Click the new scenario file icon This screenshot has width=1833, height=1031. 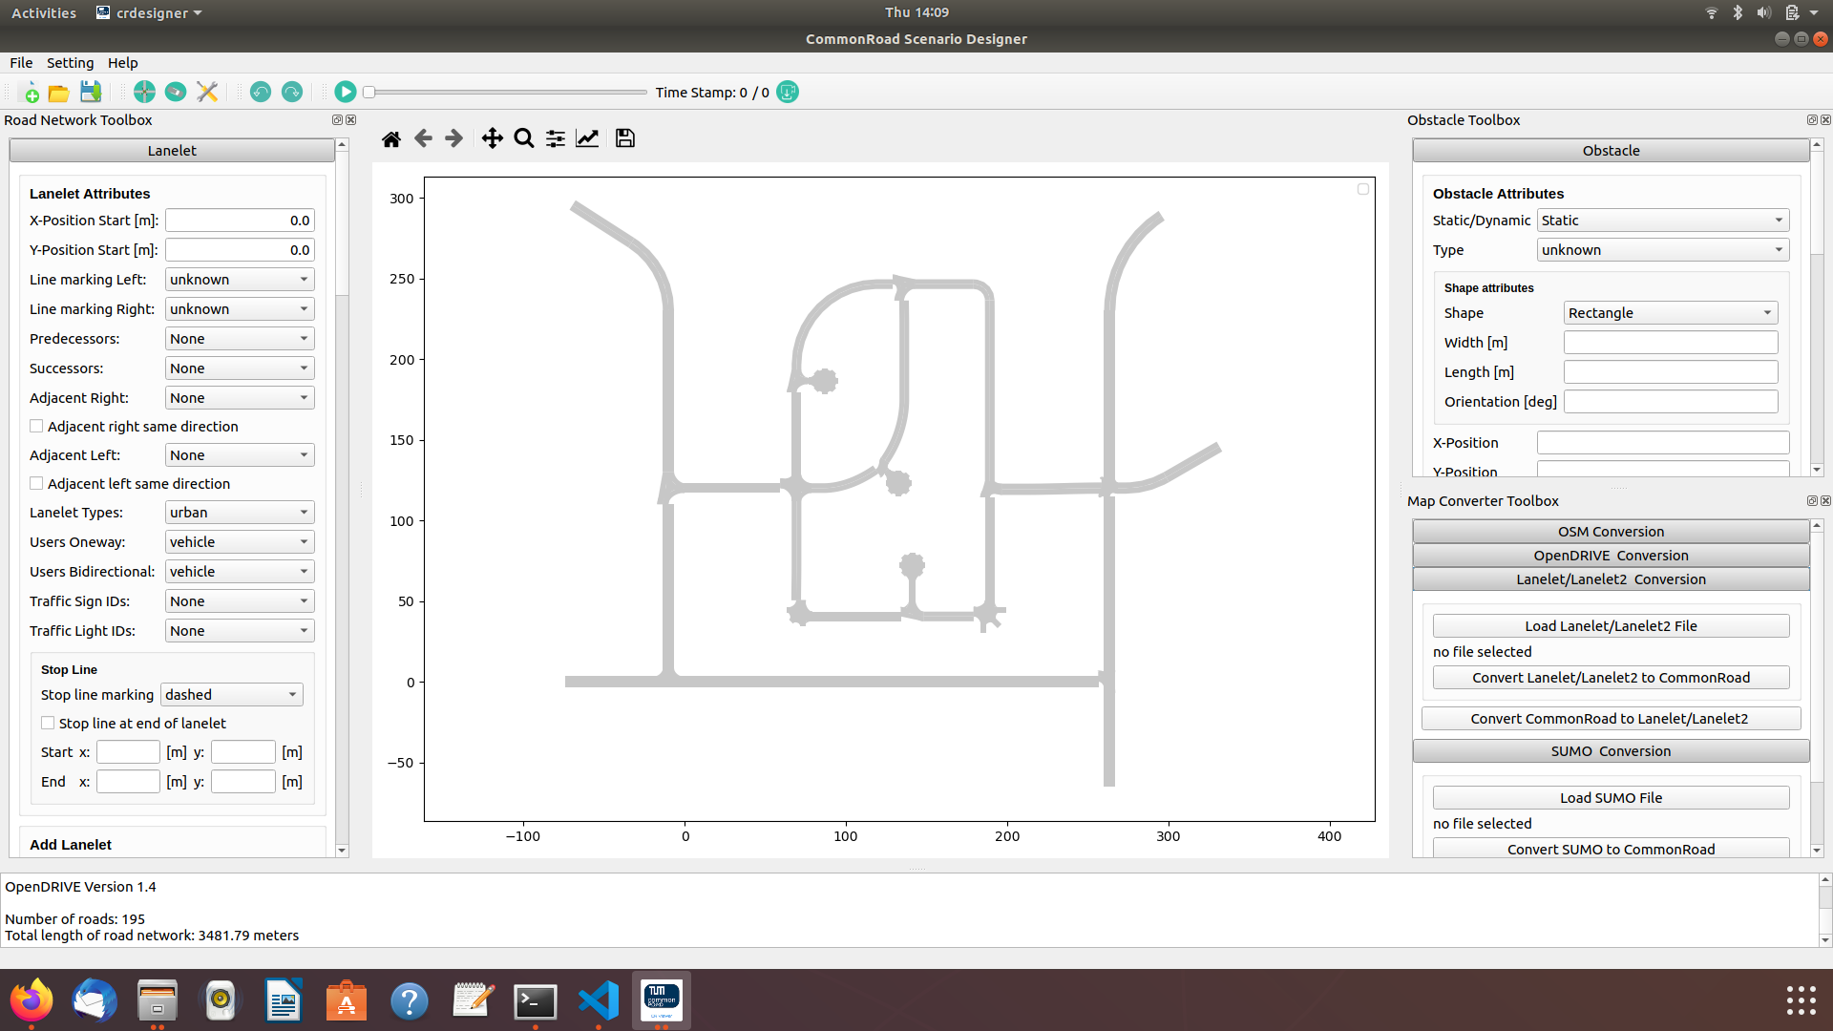30,93
